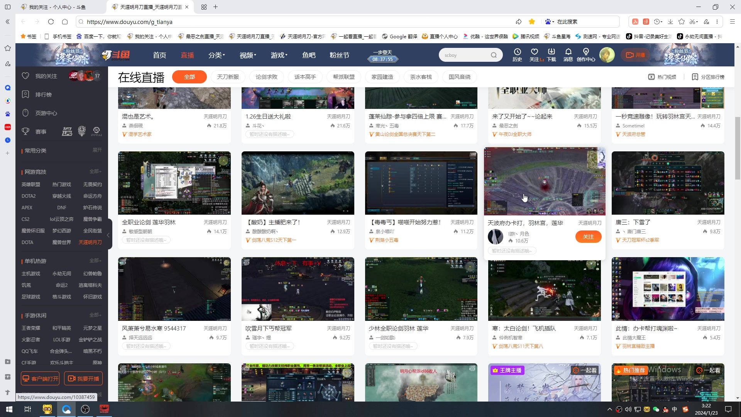Open the 全职业论剑 莲华羽林 stream thumbnail
The width and height of the screenshot is (741, 417).
coord(174,183)
